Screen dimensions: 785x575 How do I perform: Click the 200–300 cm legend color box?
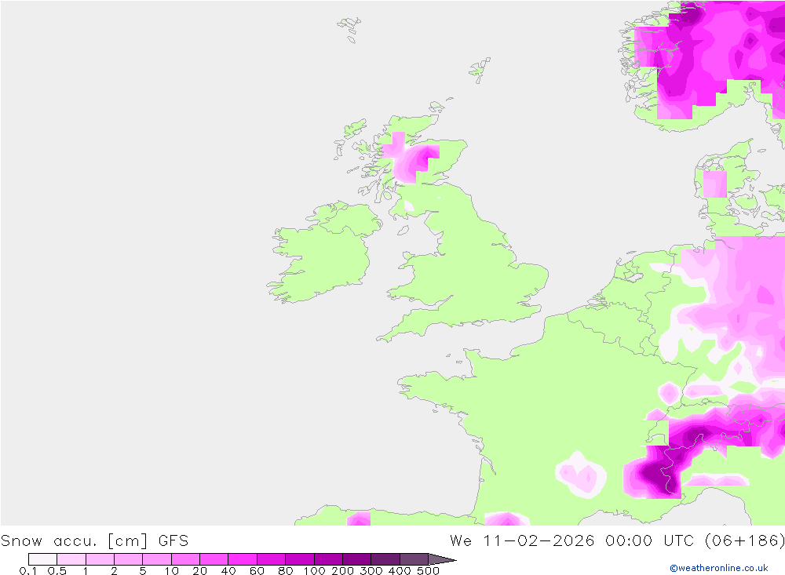356,559
